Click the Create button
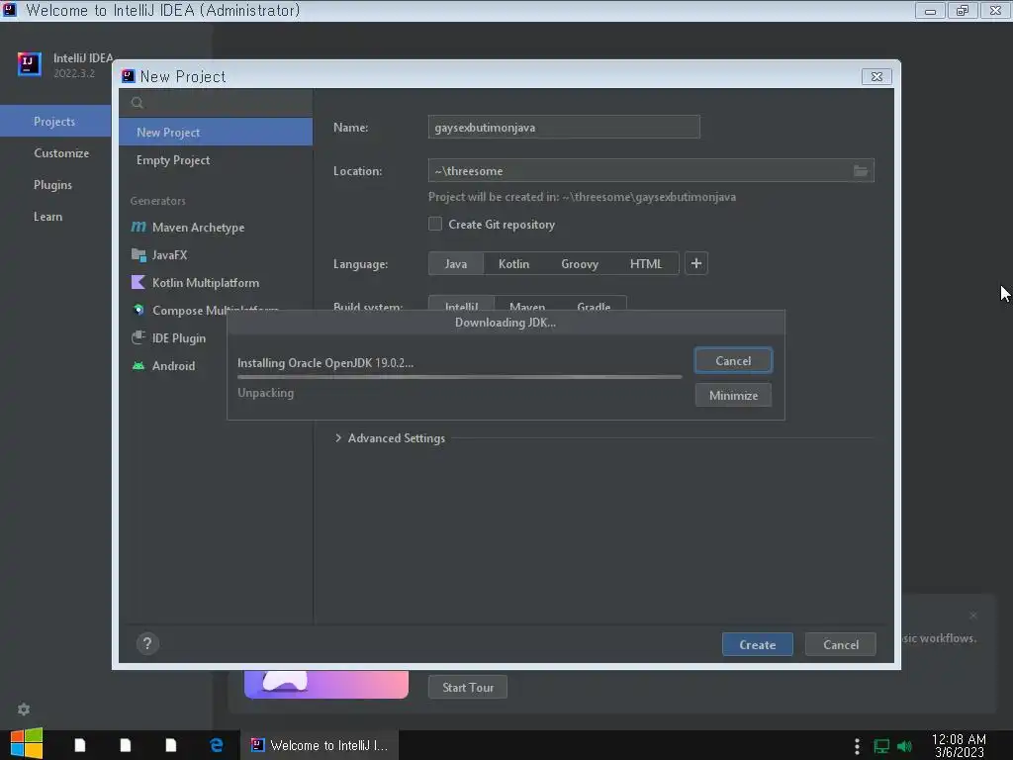 (757, 644)
